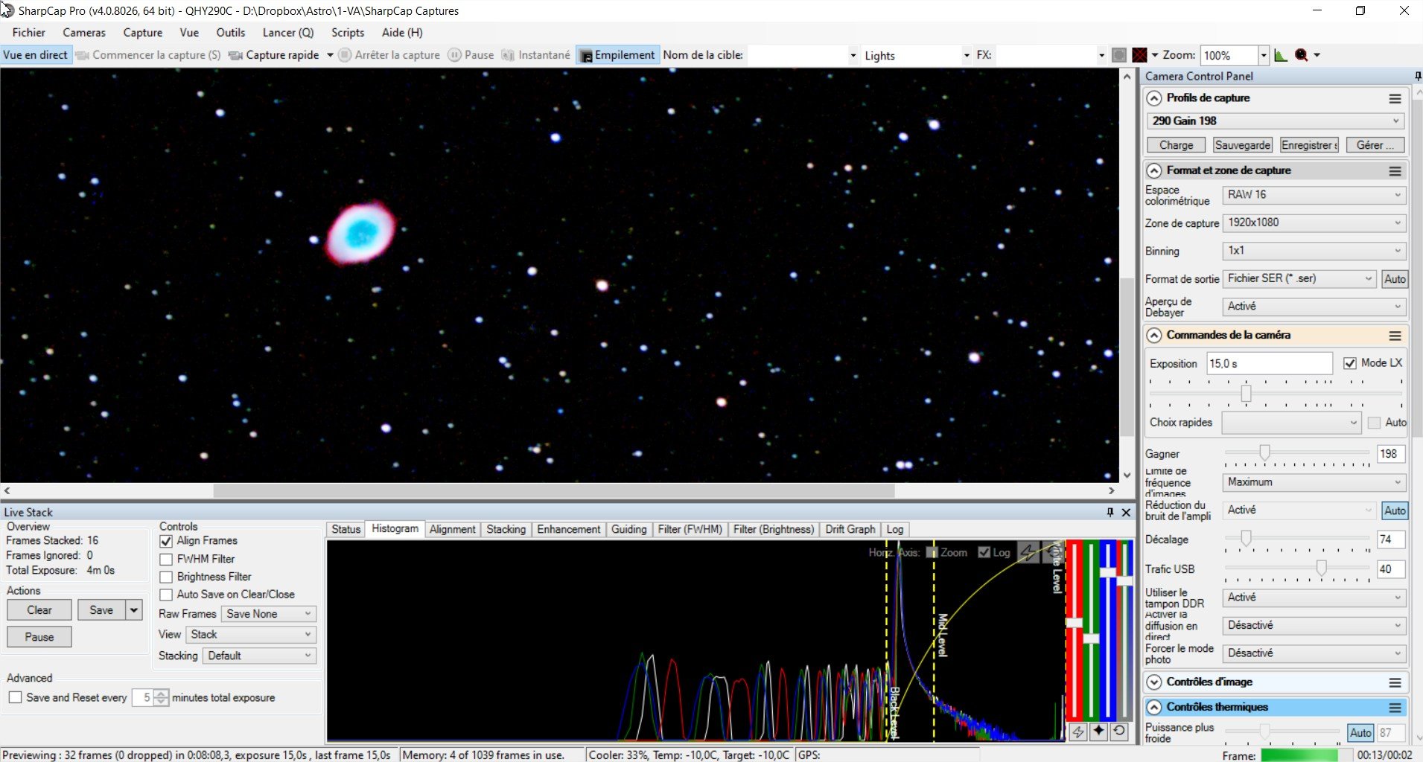The height and width of the screenshot is (762, 1423).
Task: Open the Profils de capture hamburger menu
Action: pos(1395,98)
